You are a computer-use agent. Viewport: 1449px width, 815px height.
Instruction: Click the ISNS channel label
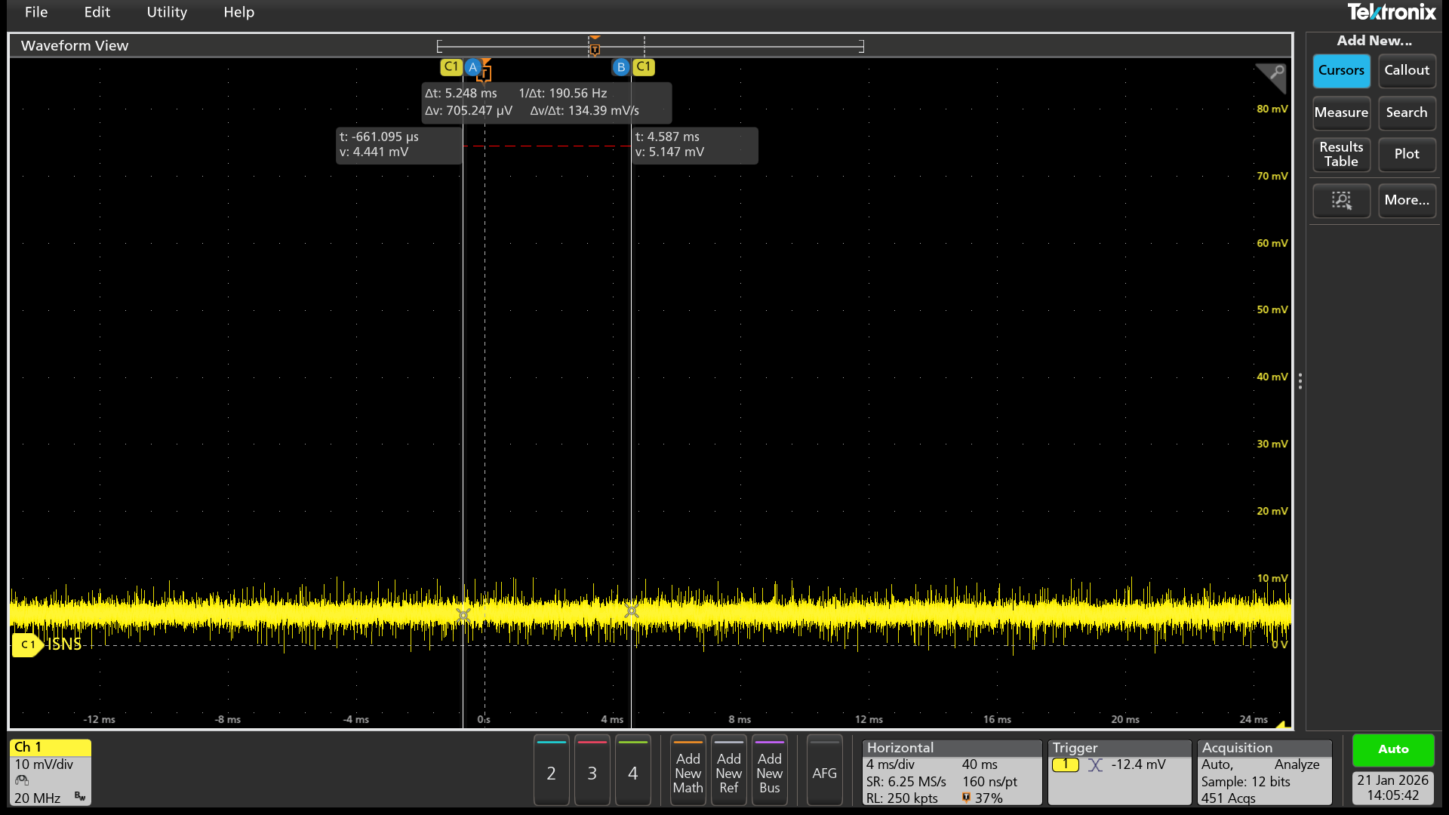point(64,644)
